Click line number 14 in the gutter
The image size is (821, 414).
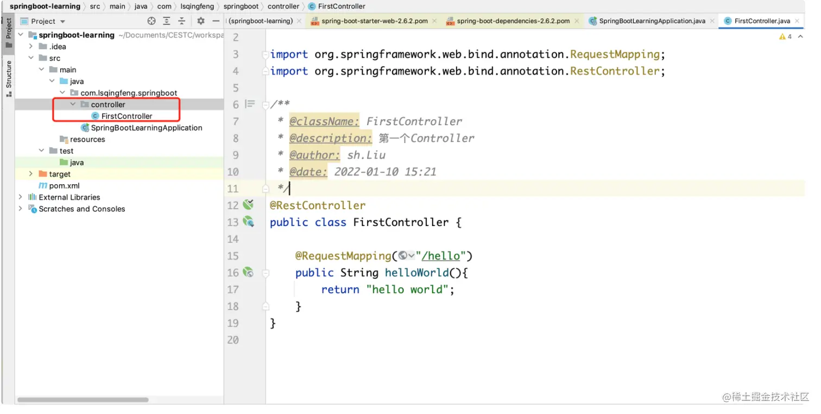click(233, 239)
